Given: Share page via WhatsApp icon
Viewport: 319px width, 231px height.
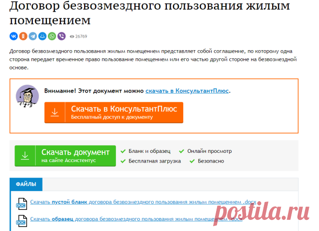Looking at the screenshot, I should pyautogui.click(x=52, y=36).
